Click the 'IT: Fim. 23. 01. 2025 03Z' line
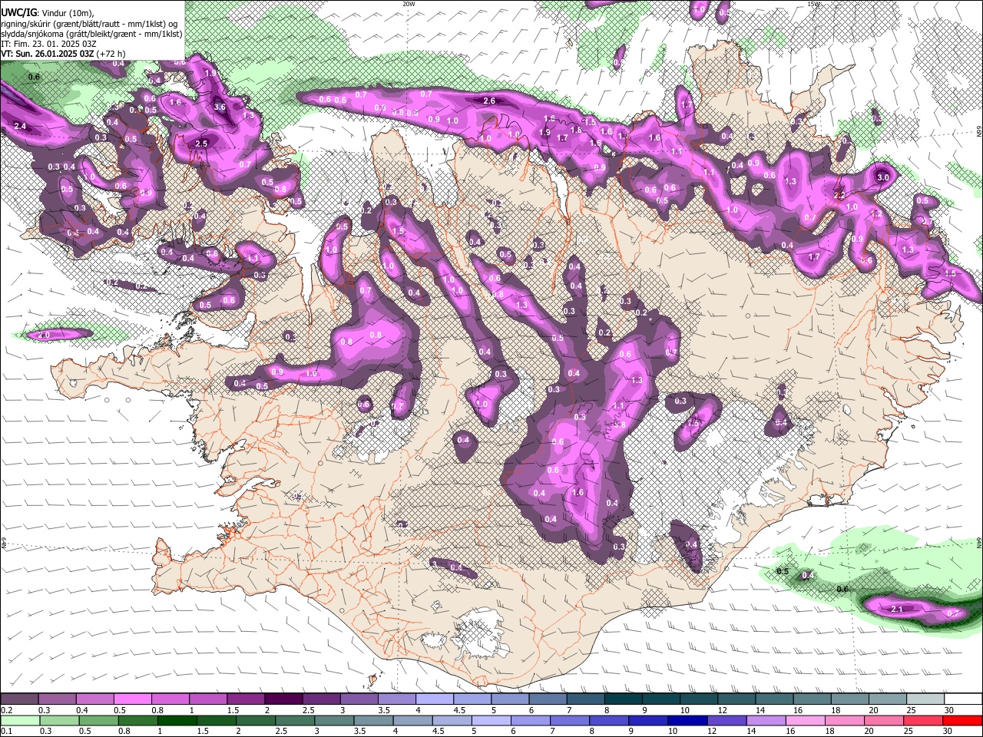 tap(48, 45)
